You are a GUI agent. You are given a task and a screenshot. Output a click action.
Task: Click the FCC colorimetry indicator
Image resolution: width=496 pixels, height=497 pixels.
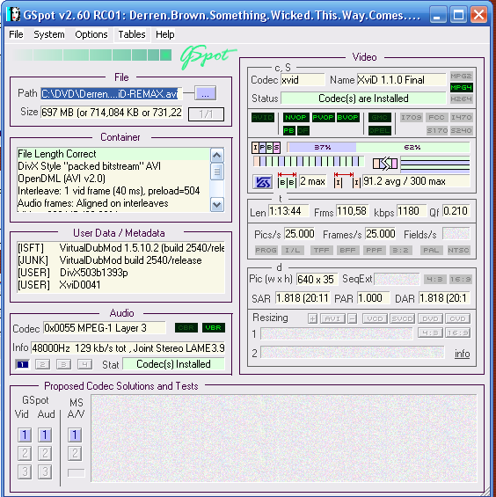click(x=436, y=117)
